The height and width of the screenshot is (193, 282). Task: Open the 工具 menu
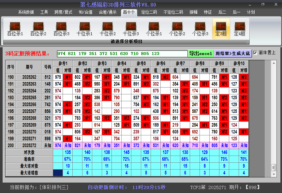click(x=44, y=12)
